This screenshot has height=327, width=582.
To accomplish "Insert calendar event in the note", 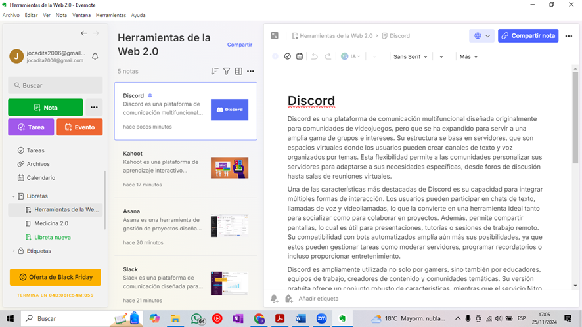I will [300, 56].
